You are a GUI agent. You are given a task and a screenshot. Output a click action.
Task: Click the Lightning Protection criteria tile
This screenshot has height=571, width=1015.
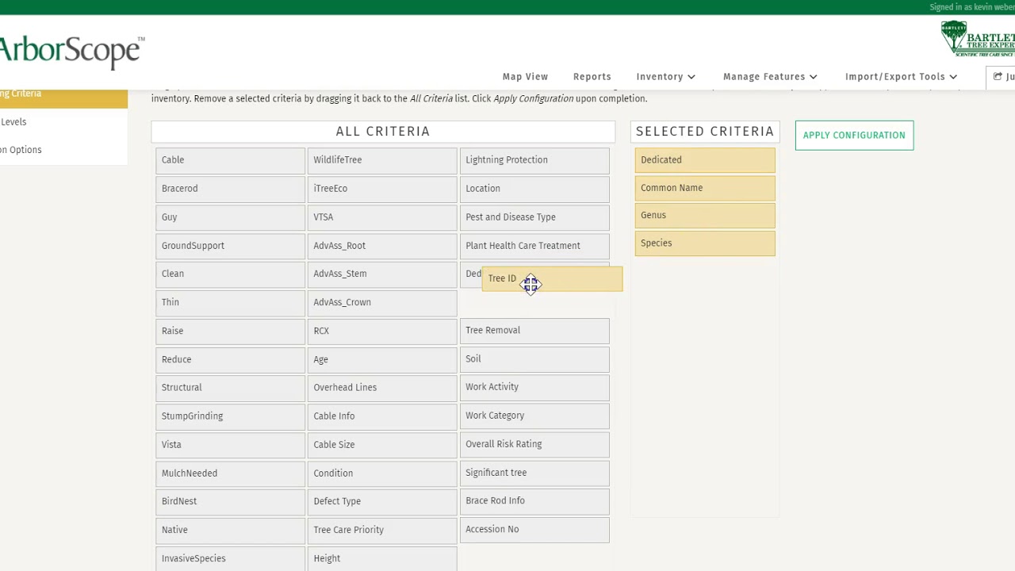[534, 160]
